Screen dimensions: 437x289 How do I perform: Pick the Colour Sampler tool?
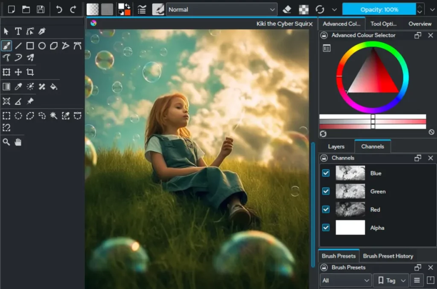tap(18, 86)
